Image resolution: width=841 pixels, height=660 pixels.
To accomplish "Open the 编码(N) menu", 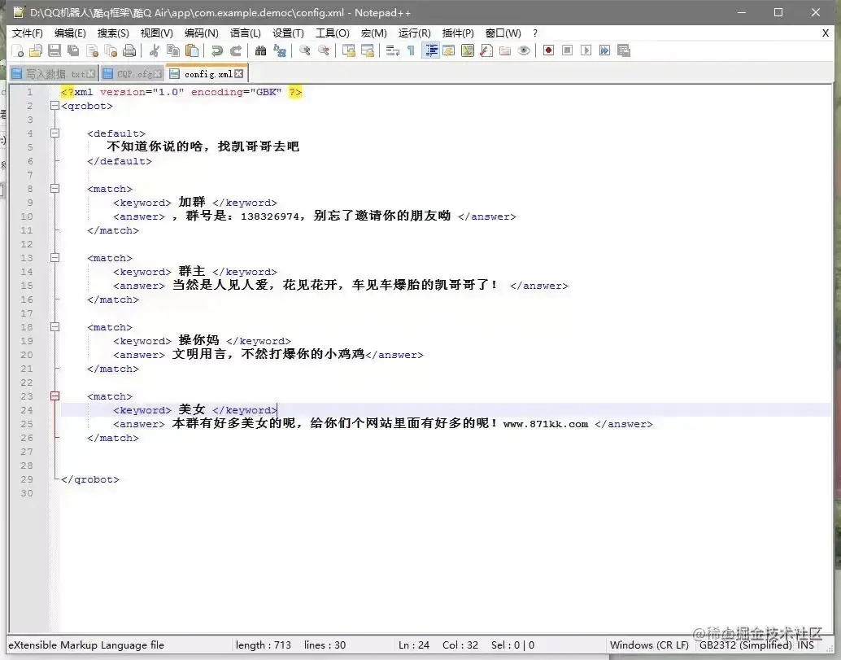I will 201,33.
